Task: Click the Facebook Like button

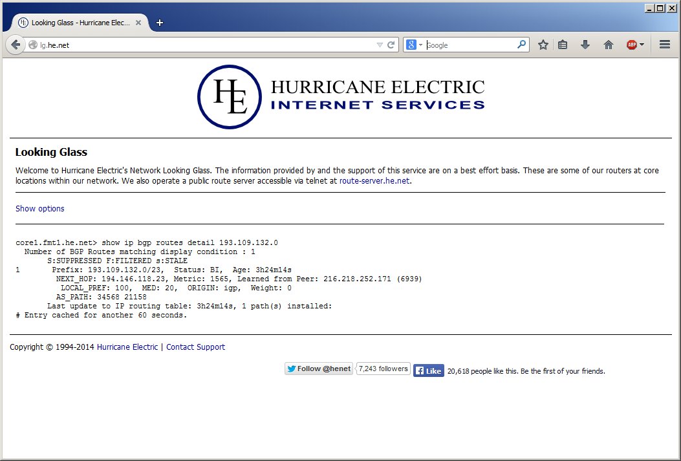Action: [x=429, y=370]
